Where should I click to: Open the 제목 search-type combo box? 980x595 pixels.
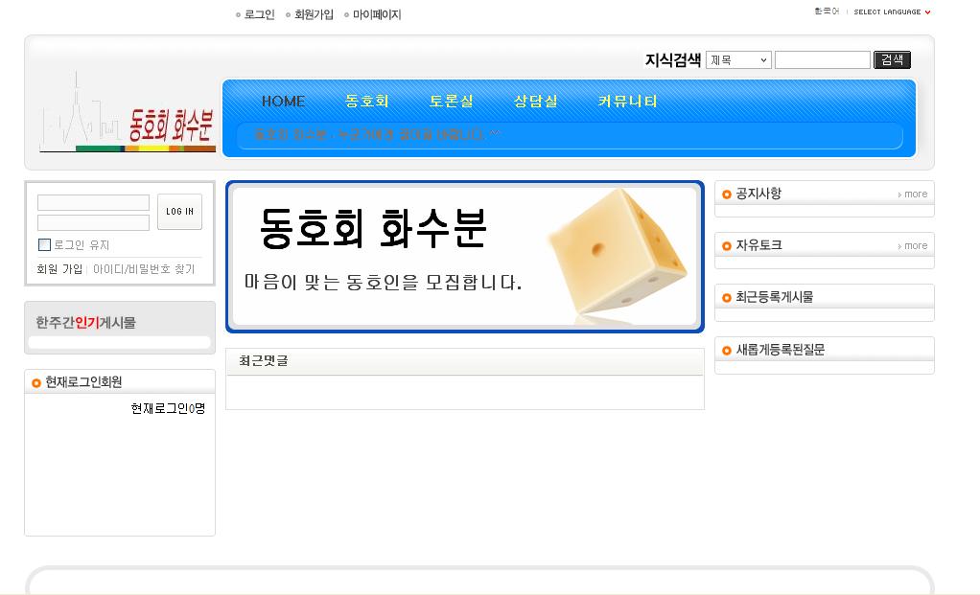(738, 60)
